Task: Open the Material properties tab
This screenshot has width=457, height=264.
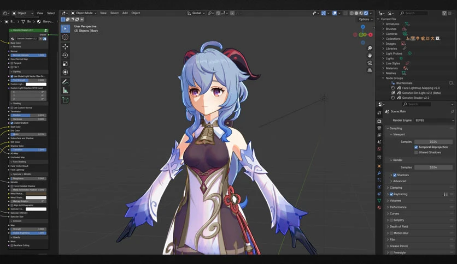Action: click(x=379, y=208)
